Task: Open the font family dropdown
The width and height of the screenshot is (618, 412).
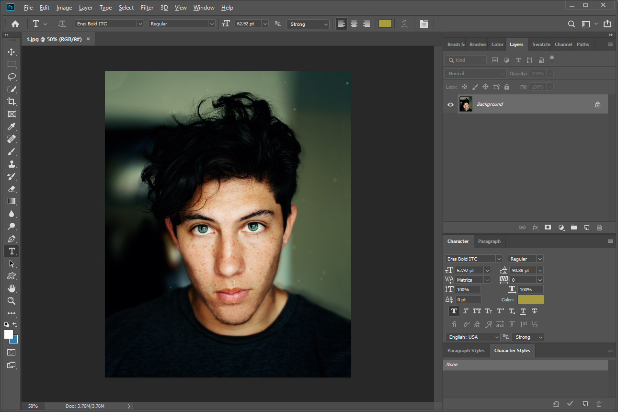Action: point(139,23)
